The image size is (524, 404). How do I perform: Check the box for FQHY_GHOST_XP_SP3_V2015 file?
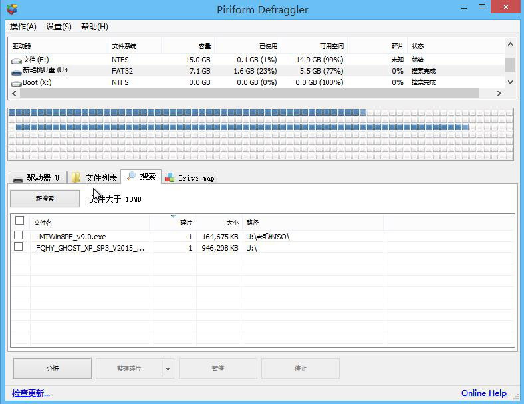tap(19, 247)
